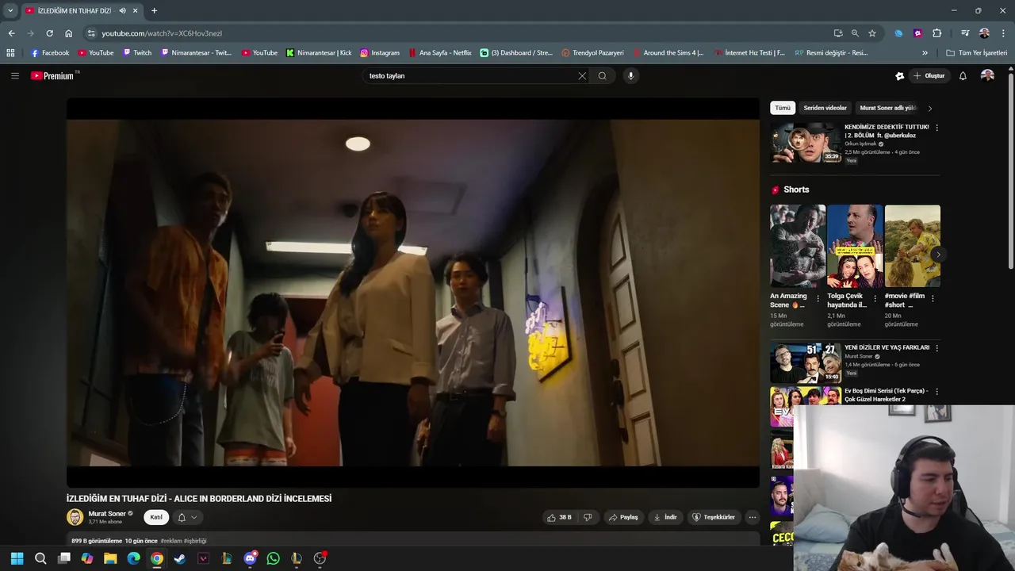Open Murat Soner channel name link

click(107, 514)
